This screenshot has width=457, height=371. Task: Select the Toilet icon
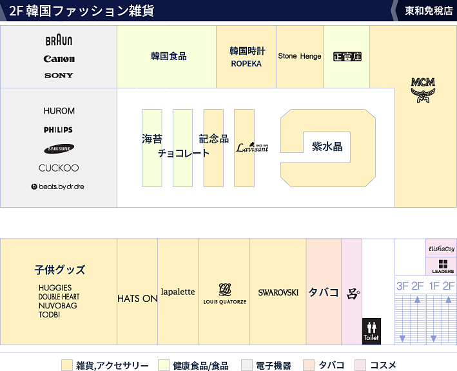tap(371, 332)
